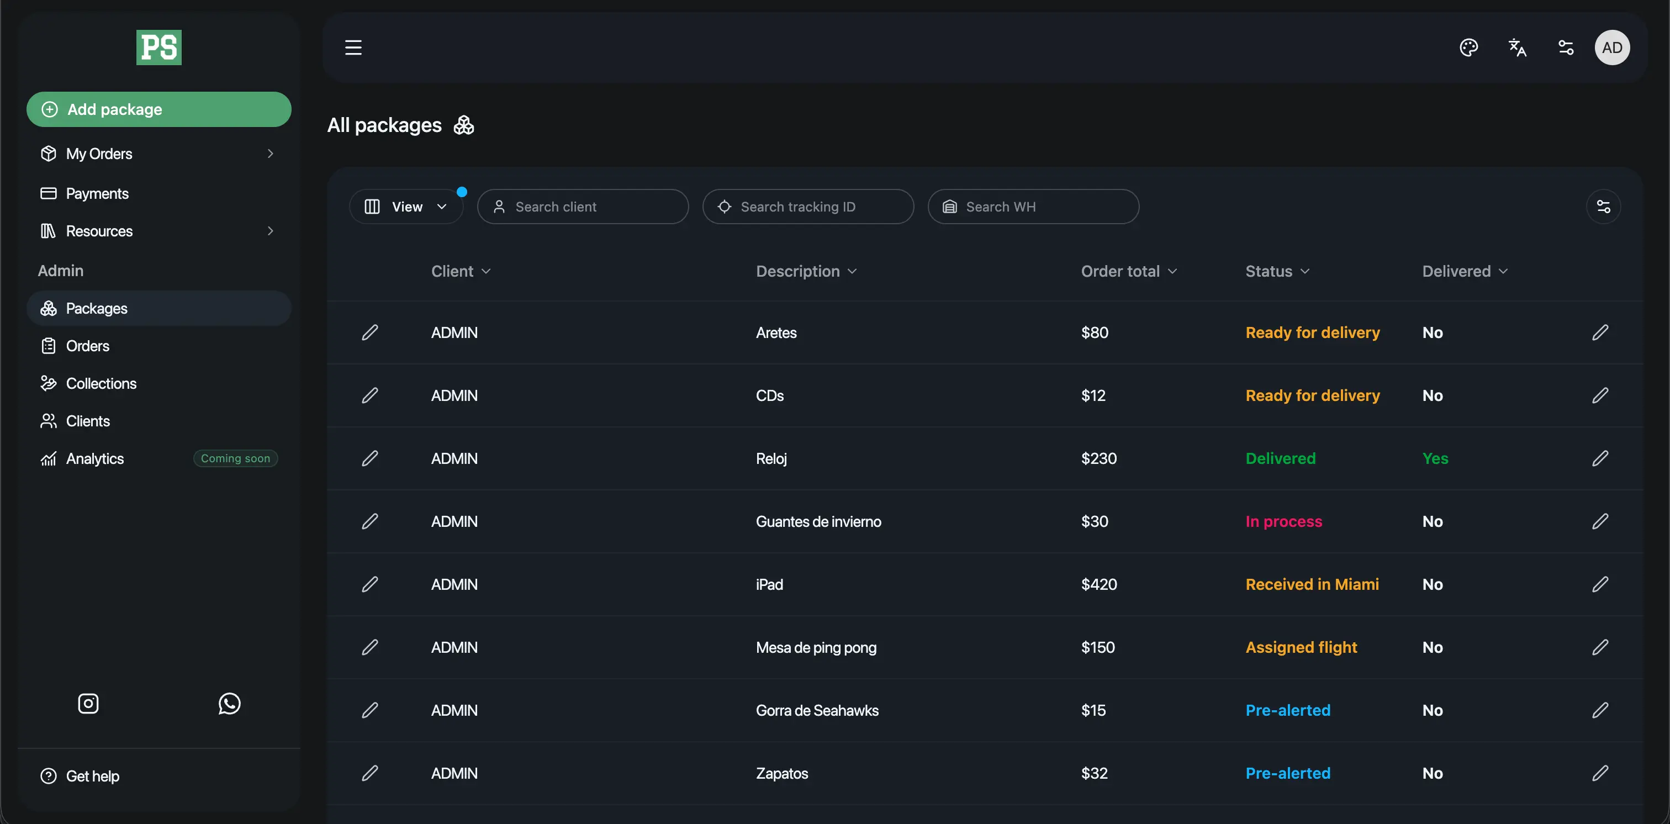Click table filter options icon
This screenshot has width=1670, height=824.
coord(1603,207)
